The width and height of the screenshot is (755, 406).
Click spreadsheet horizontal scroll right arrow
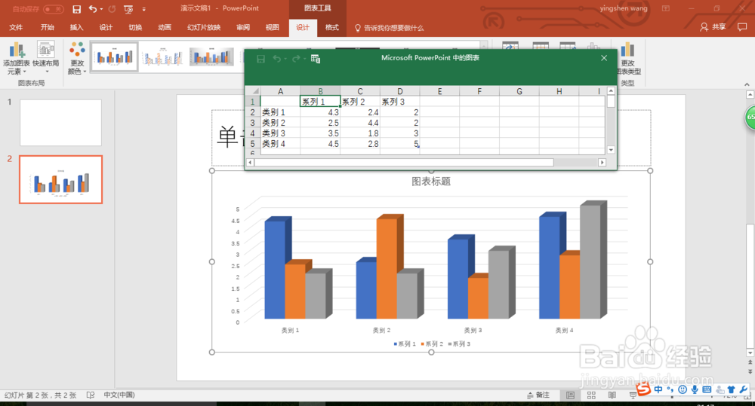[x=602, y=163]
